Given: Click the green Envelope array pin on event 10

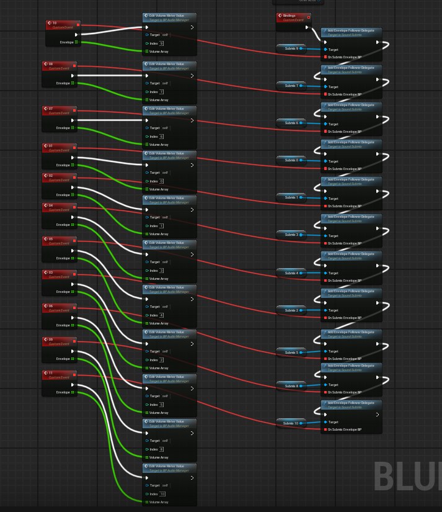Looking at the screenshot, I should (76, 42).
